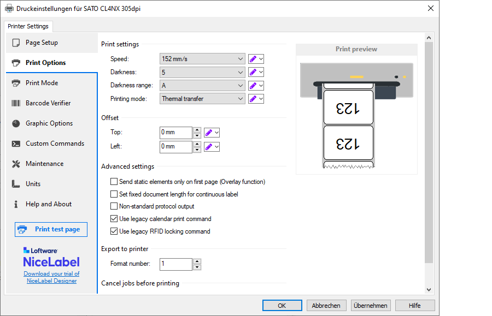Click the Hilfe button
Screen dimensions: 492x316
click(415, 305)
